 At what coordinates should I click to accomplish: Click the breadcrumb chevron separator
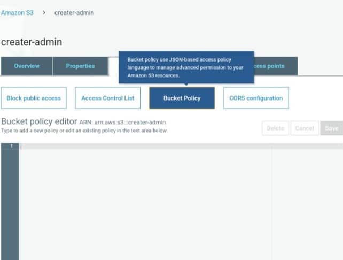click(x=44, y=13)
